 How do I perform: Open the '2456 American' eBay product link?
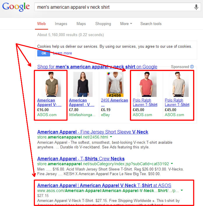click(x=114, y=102)
